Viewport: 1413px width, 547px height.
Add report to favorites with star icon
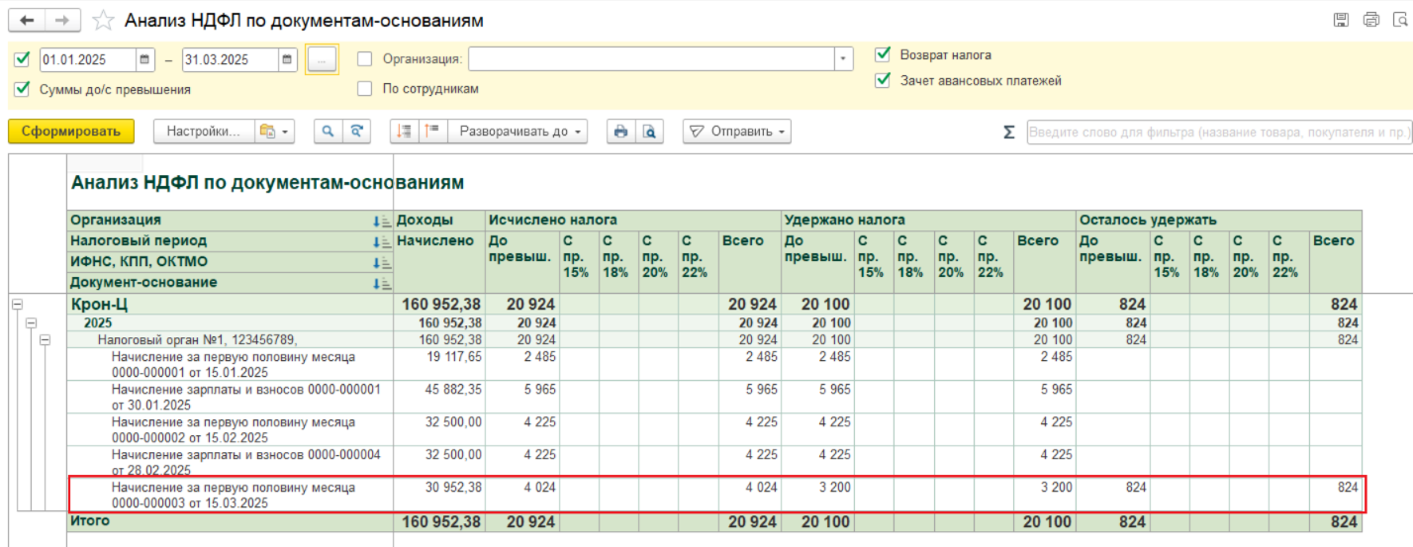tap(102, 21)
